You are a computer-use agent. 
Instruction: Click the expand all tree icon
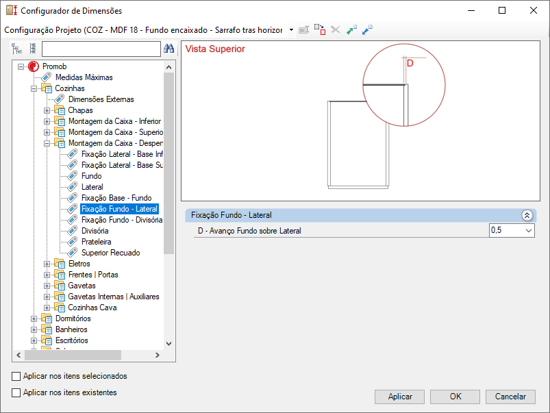17,49
